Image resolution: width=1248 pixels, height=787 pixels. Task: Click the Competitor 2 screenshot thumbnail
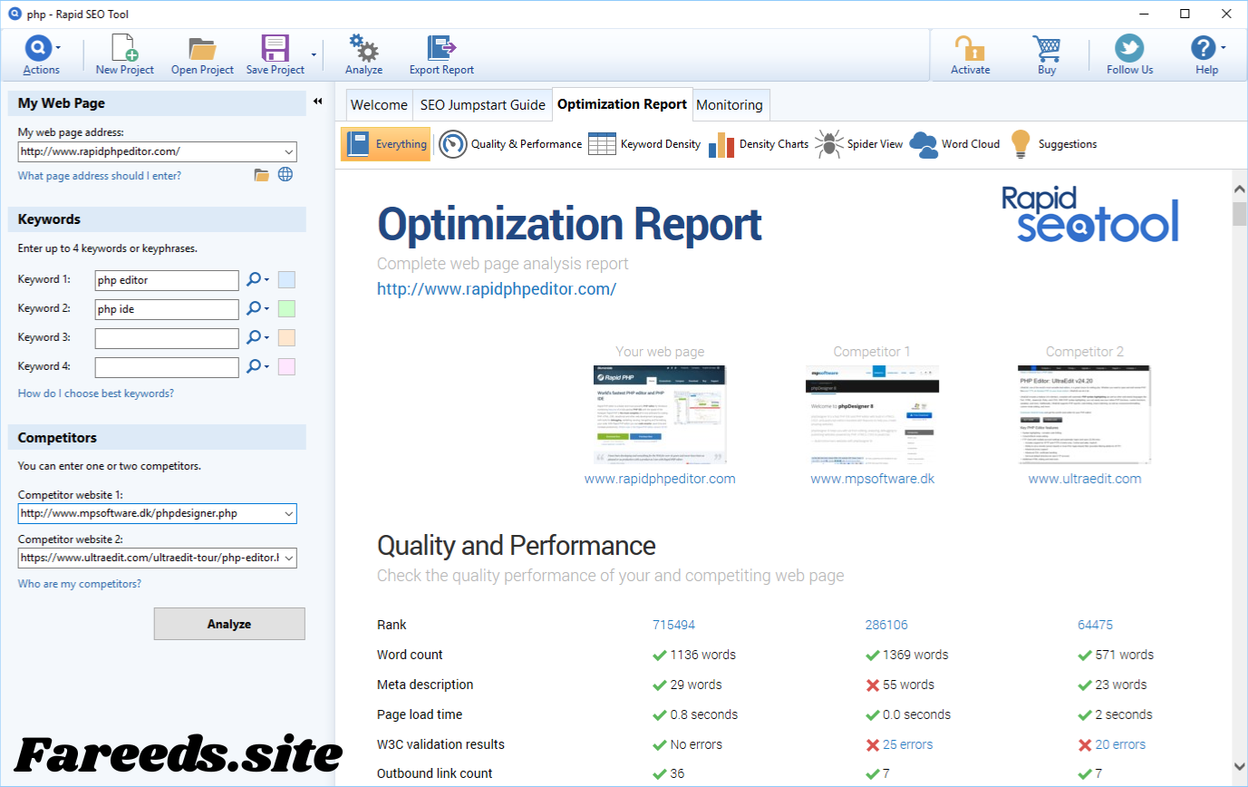click(1084, 414)
